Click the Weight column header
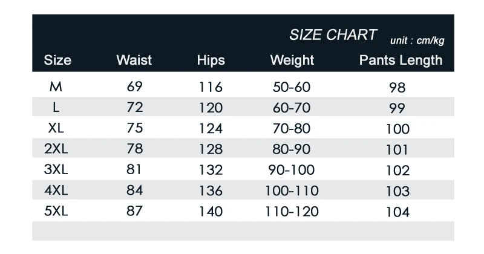The width and height of the screenshot is (484, 254). point(292,61)
